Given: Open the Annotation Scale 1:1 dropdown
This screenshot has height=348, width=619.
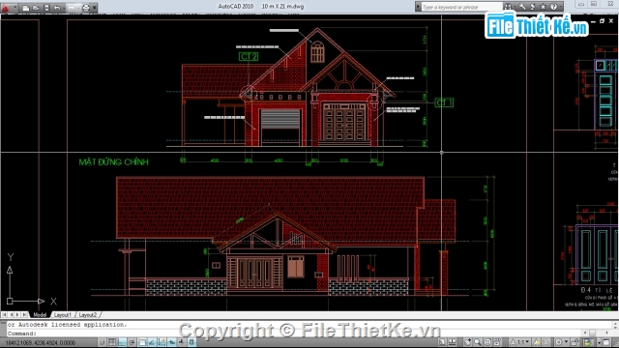Looking at the screenshot, I should (x=519, y=342).
